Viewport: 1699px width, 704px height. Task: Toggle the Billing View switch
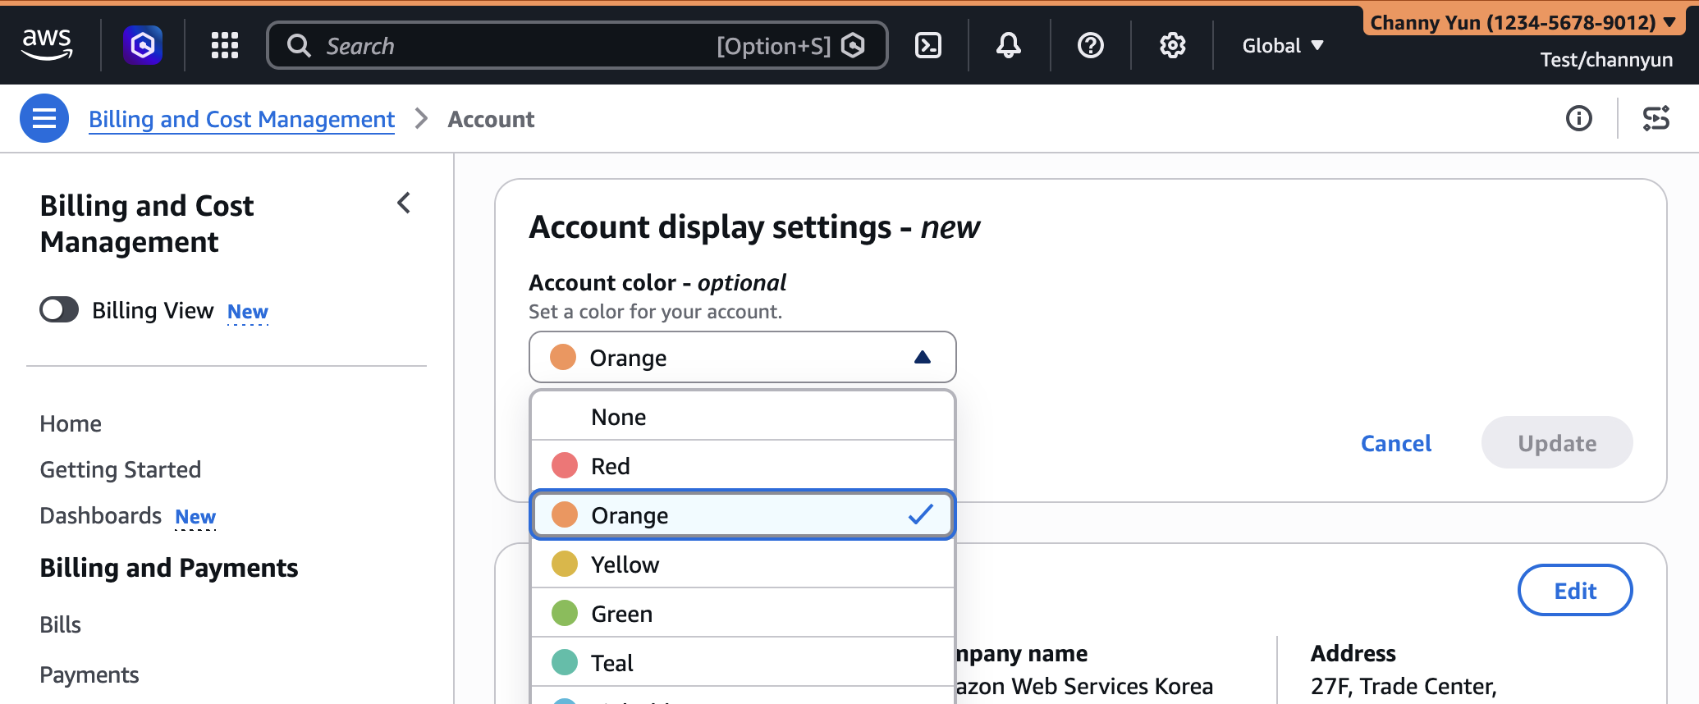pos(59,310)
